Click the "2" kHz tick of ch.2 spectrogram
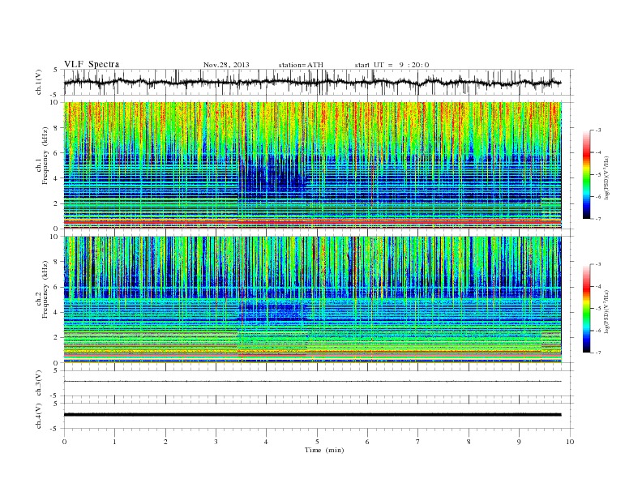This screenshot has width=642, height=496. (56, 338)
